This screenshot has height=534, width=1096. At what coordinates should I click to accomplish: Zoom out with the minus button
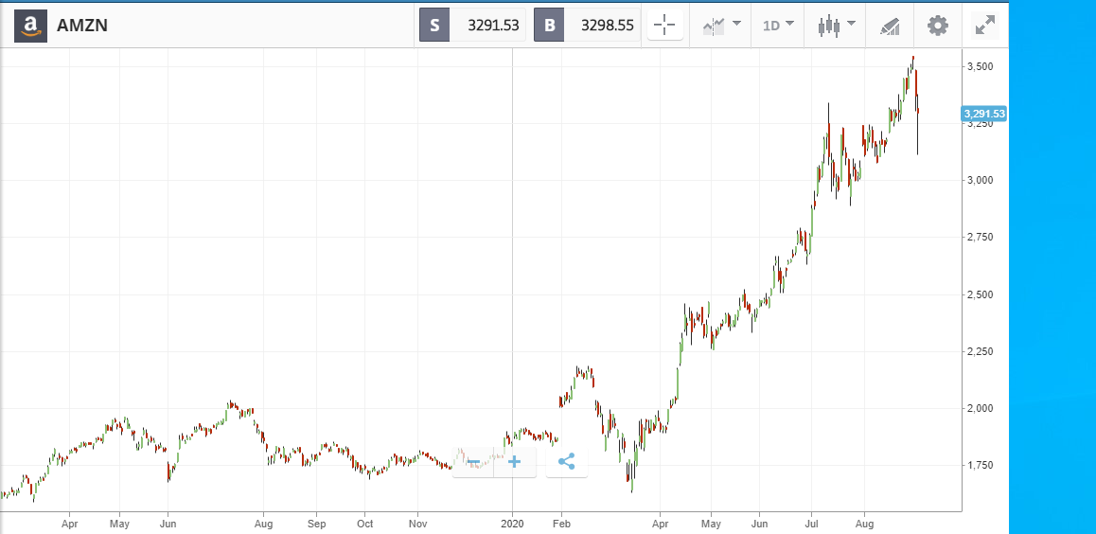[473, 462]
